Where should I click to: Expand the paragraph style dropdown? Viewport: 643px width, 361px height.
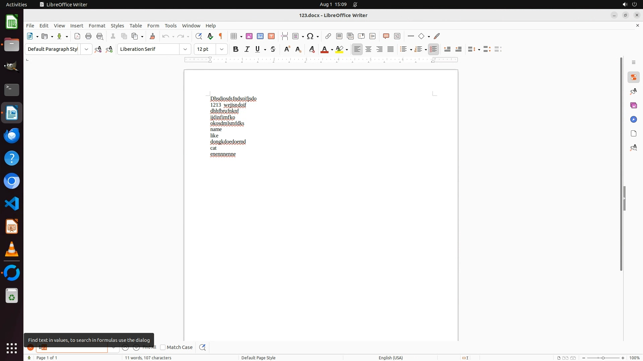coord(86,49)
